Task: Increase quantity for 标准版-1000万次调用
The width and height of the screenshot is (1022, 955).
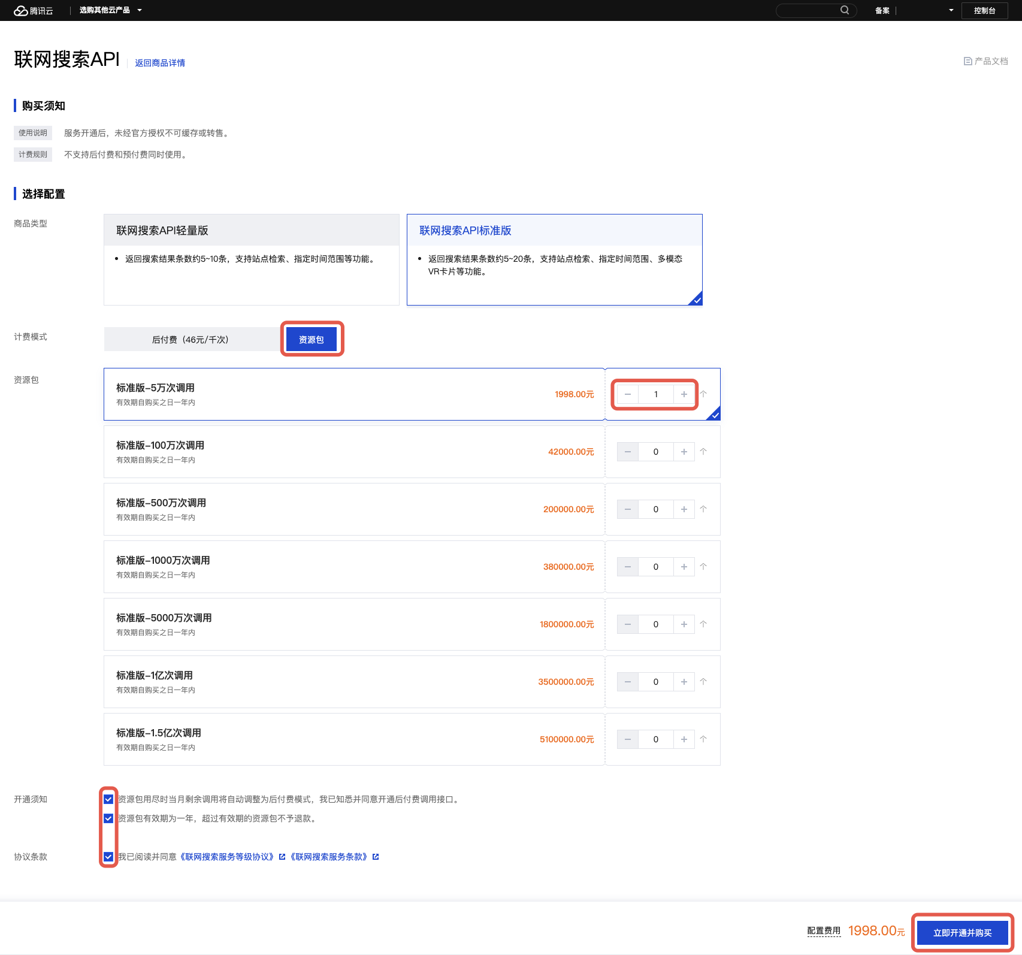Action: coord(684,567)
